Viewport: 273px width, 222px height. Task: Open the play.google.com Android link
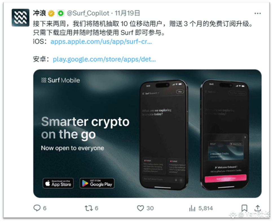click(104, 59)
